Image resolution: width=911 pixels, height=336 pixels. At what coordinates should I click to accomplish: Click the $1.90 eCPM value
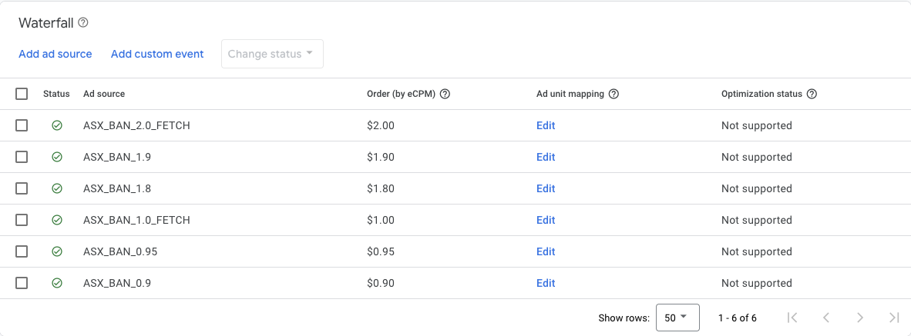click(381, 157)
